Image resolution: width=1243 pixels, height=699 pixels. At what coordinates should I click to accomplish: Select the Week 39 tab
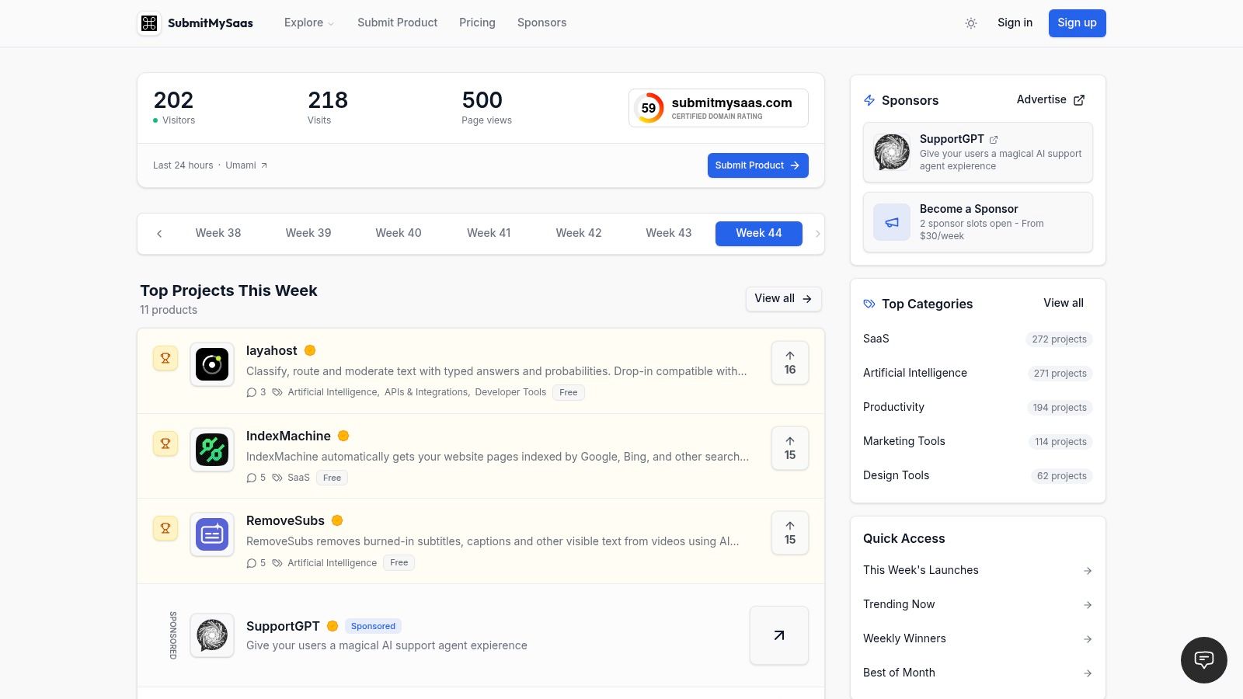point(308,233)
